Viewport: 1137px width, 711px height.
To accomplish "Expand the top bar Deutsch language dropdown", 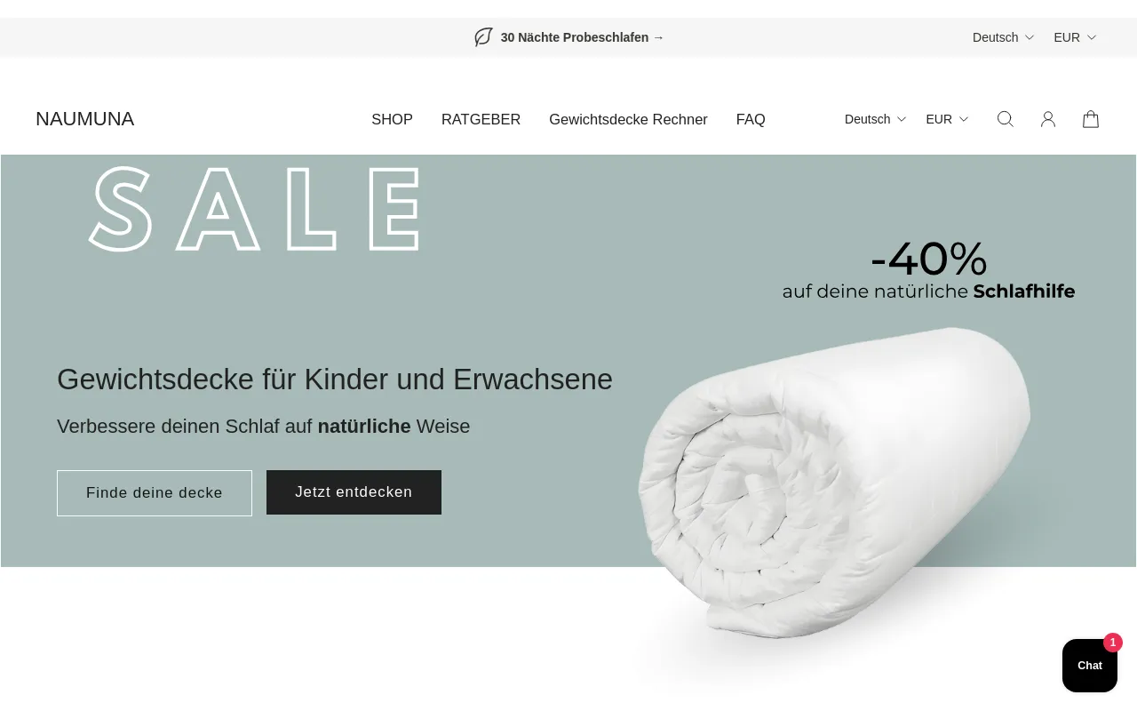I will pos(1004,37).
